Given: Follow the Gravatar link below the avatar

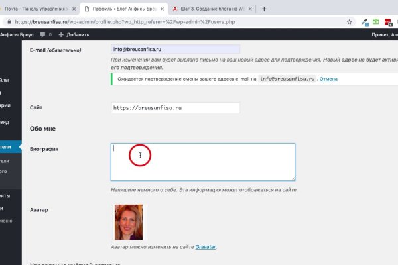Looking at the screenshot, I should tap(205, 247).
